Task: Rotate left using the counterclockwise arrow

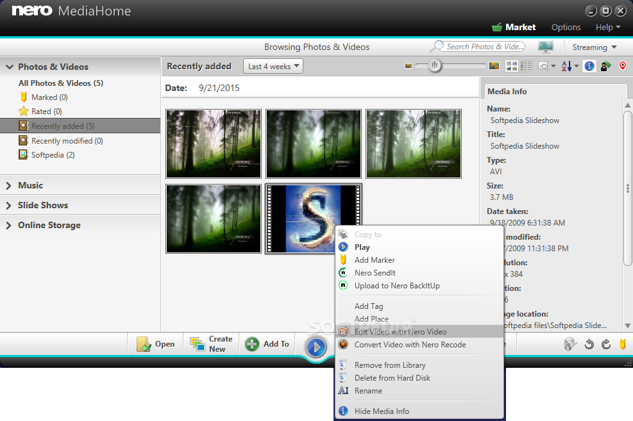Action: [589, 344]
